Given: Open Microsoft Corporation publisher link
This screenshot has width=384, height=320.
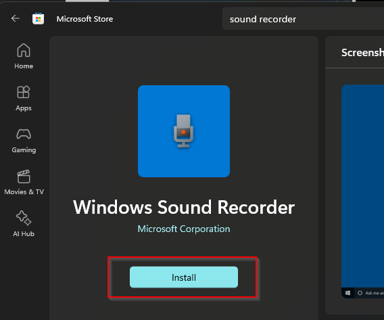Looking at the screenshot, I should (x=184, y=229).
